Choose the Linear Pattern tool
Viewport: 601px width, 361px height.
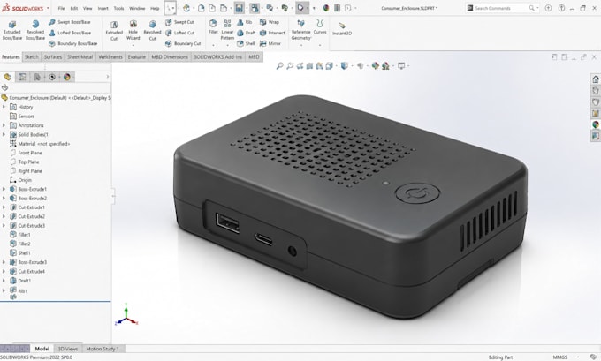[227, 30]
